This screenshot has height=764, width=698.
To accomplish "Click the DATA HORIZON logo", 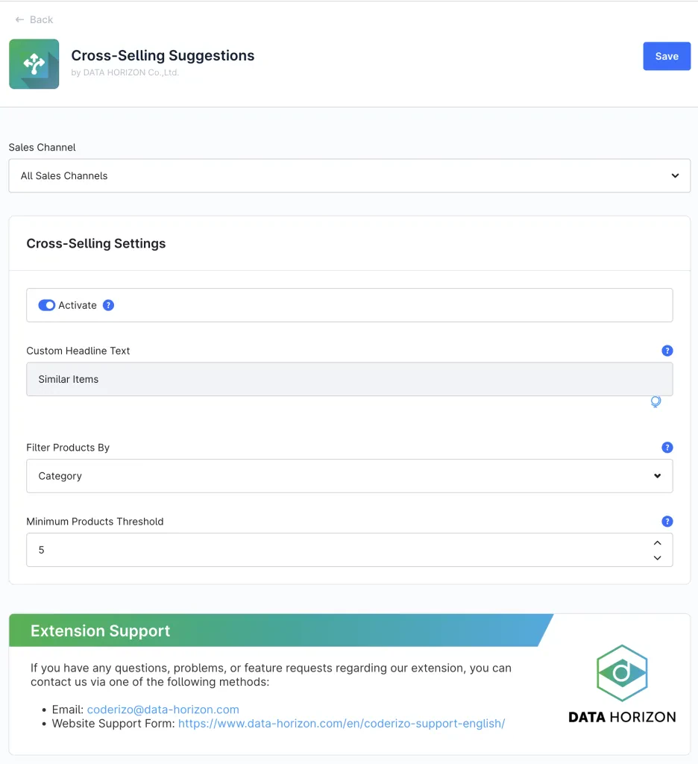I will [622, 684].
